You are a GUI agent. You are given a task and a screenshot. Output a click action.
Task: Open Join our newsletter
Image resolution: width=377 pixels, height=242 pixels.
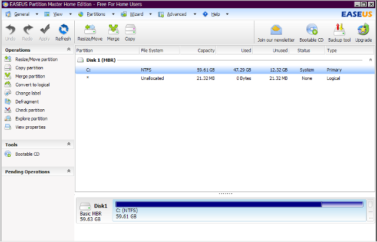pos(276,33)
